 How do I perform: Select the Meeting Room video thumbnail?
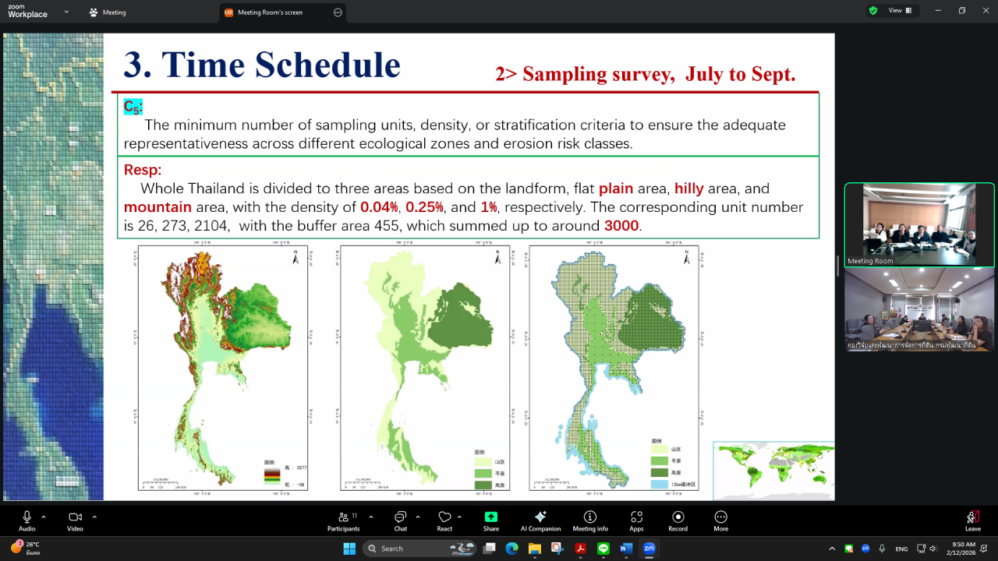click(x=919, y=224)
